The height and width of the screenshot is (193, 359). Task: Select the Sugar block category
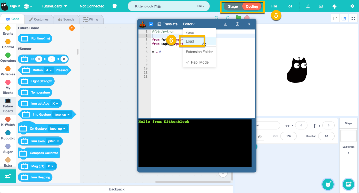pyautogui.click(x=8, y=149)
